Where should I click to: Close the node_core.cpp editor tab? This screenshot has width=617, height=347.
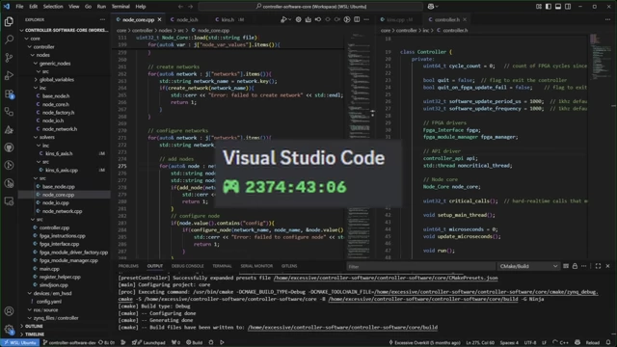159,19
